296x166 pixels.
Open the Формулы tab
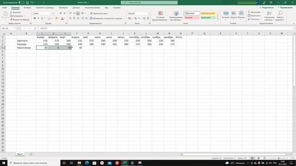point(63,8)
